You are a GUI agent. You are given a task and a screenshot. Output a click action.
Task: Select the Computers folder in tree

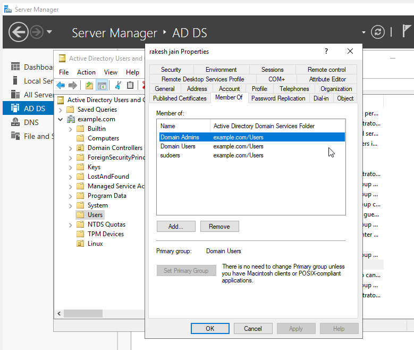98,138
